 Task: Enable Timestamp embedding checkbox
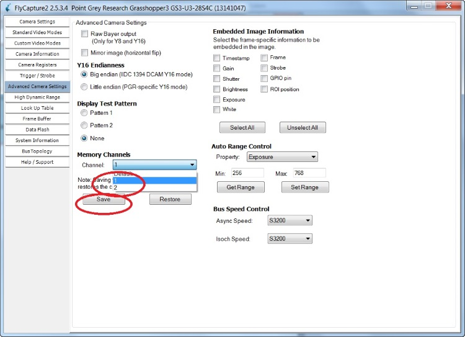click(x=217, y=58)
